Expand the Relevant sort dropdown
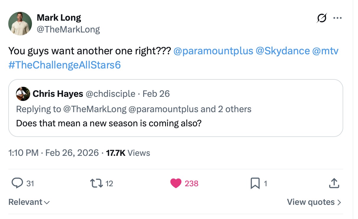 pos(29,202)
